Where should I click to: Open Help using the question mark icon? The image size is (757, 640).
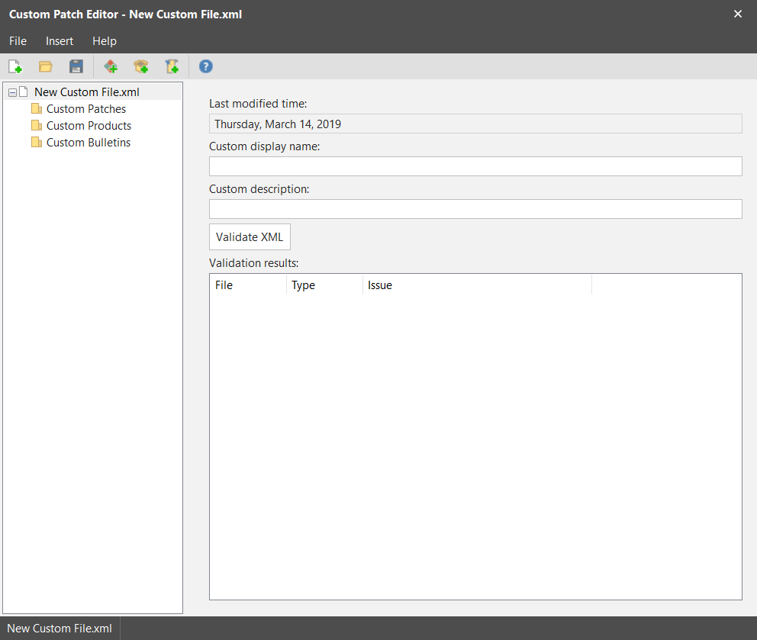(205, 66)
